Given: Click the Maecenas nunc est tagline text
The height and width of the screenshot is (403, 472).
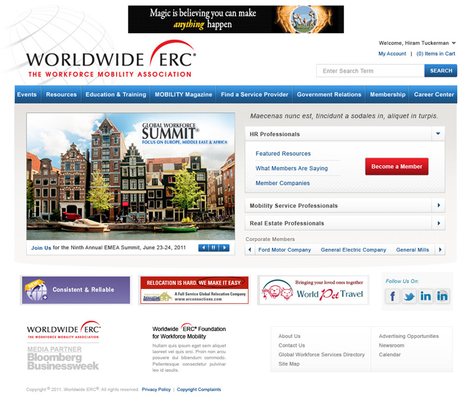Looking at the screenshot, I should [344, 116].
